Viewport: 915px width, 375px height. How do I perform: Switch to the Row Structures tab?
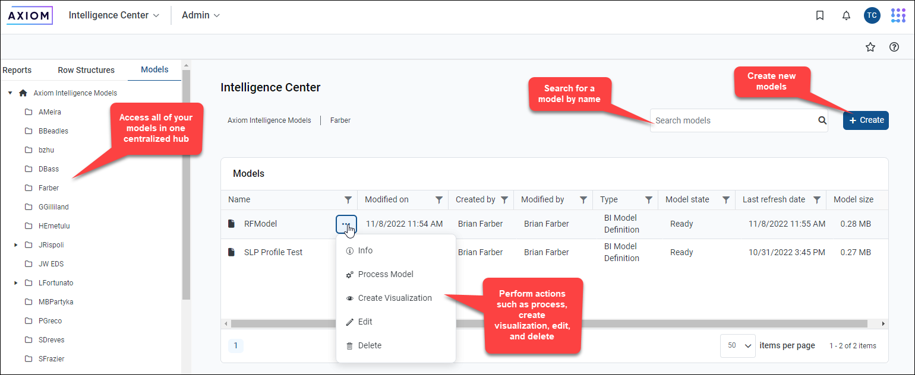(x=86, y=70)
